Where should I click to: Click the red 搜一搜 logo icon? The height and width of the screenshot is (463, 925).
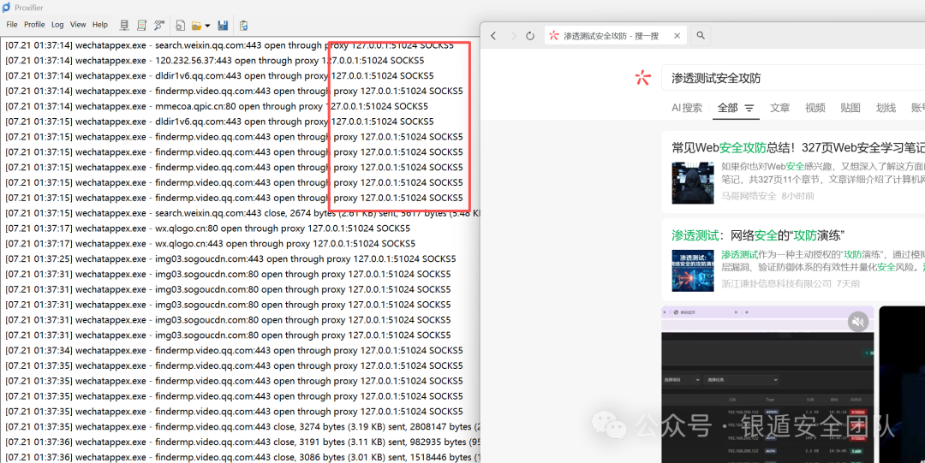coord(643,78)
